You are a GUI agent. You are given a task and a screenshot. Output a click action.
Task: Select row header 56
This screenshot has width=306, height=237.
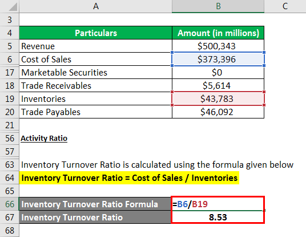point(10,139)
